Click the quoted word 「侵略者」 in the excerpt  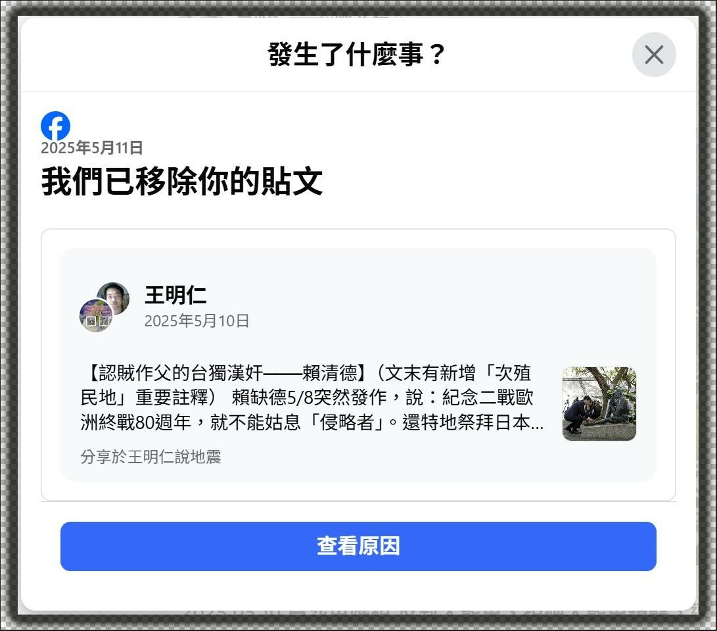pyautogui.click(x=351, y=422)
